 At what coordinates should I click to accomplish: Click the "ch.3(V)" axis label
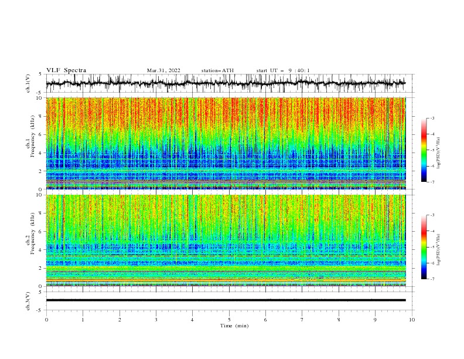(x=28, y=301)
